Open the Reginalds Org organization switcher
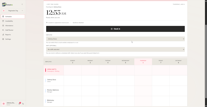The height and width of the screenshot is (107, 207). tap(13, 11)
